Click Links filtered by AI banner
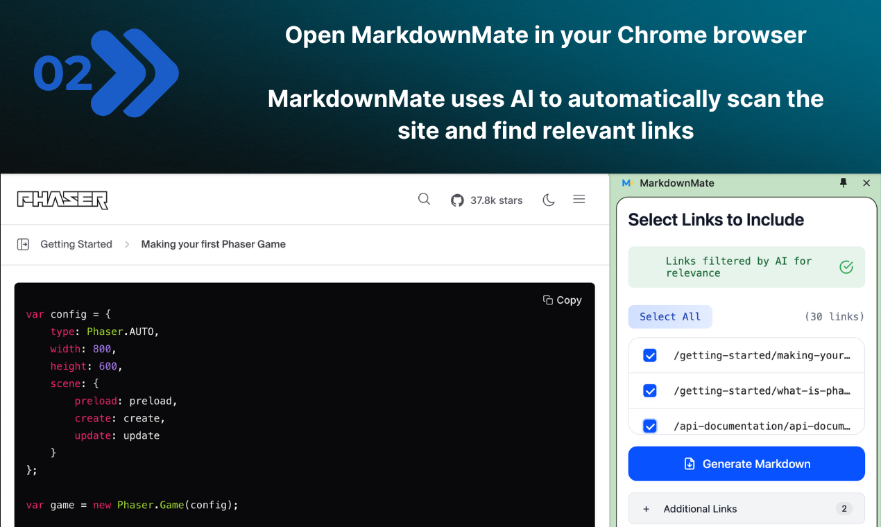 point(746,267)
